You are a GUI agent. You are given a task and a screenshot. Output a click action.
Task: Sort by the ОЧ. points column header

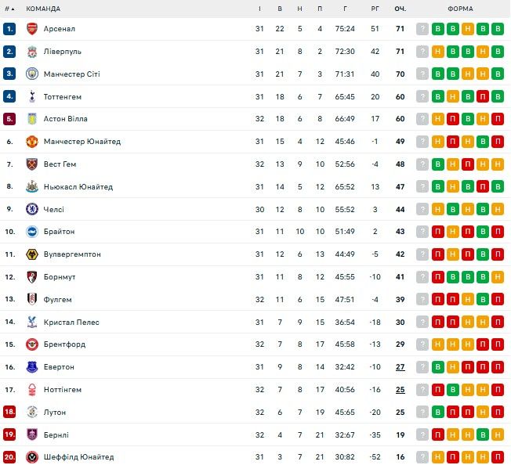[400, 9]
